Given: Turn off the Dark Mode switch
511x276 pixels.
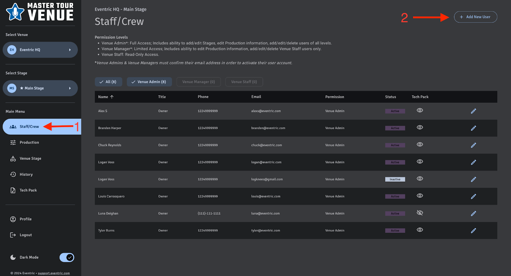Looking at the screenshot, I should tap(67, 257).
